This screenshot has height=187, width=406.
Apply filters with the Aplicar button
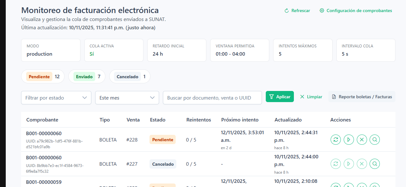click(x=280, y=97)
